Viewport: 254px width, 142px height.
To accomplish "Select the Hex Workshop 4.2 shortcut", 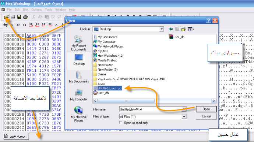I will [108, 56].
